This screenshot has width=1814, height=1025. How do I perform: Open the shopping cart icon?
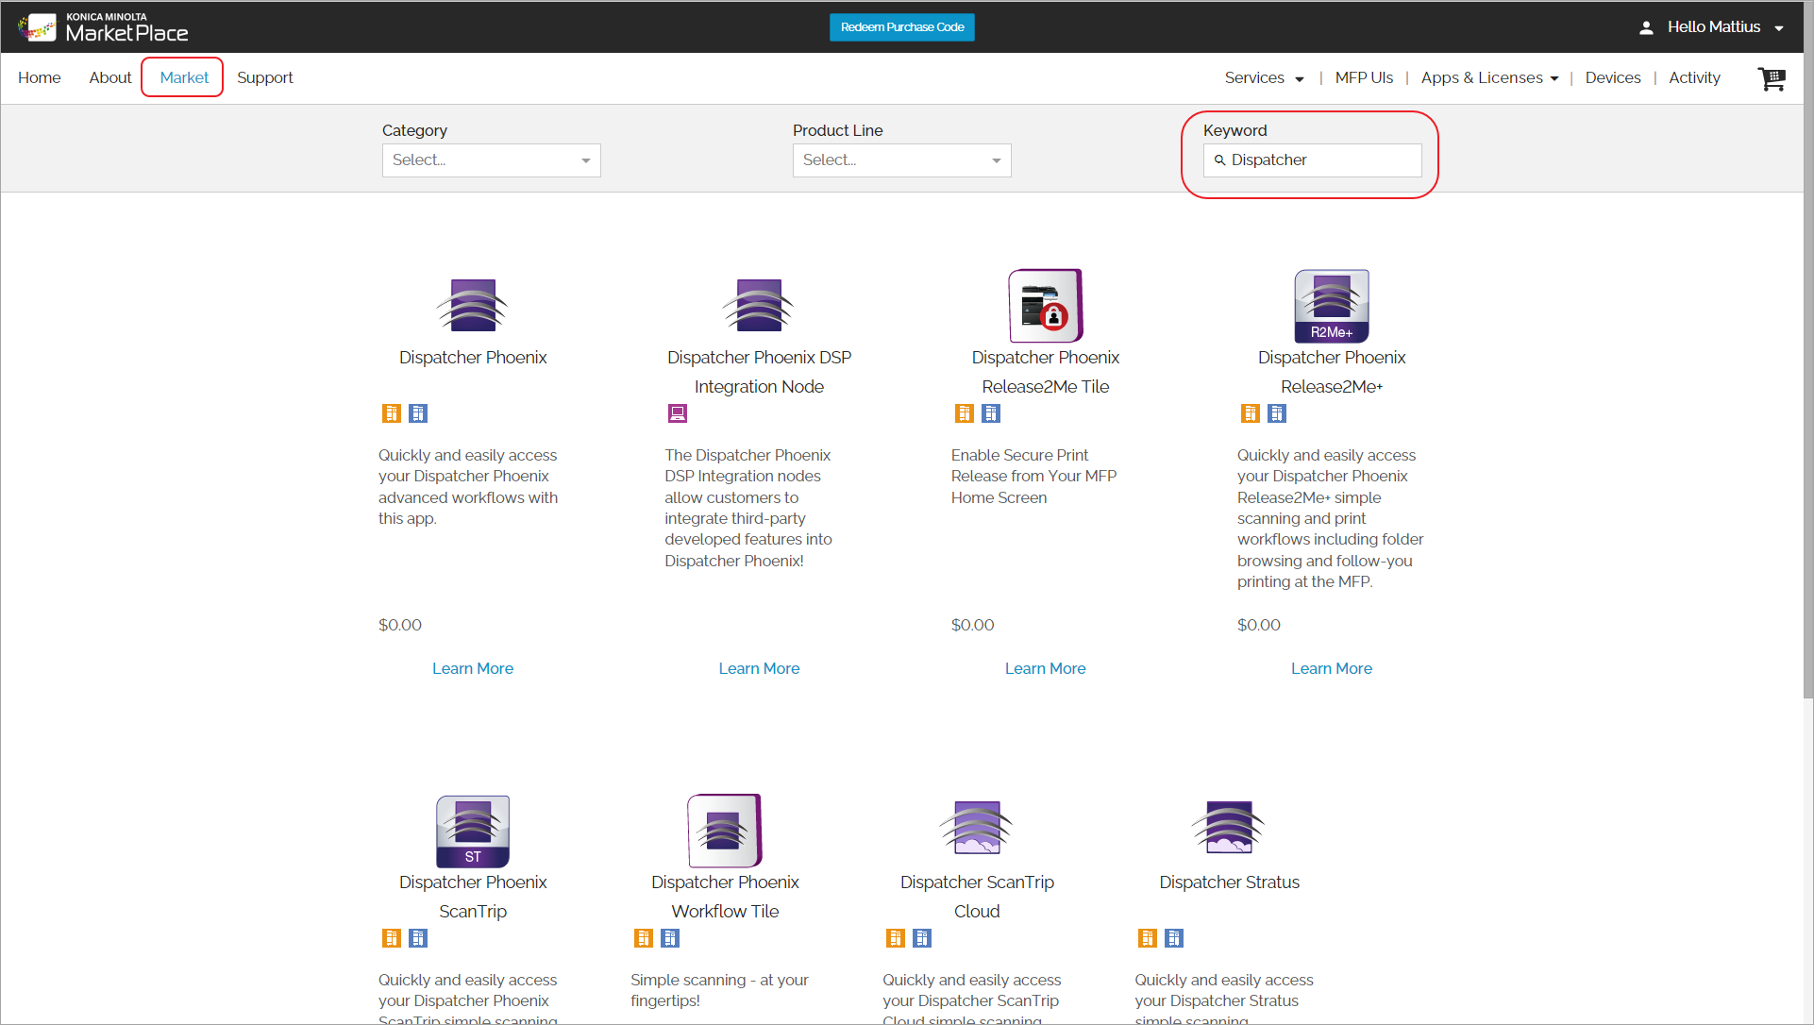(1772, 78)
